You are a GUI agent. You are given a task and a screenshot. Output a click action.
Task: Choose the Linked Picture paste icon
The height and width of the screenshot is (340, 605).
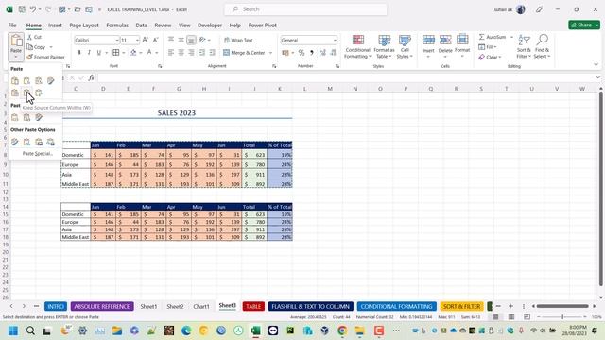50,142
